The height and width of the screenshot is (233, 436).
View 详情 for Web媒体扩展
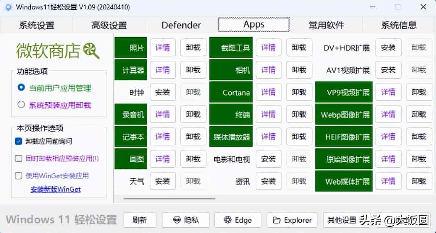(388, 181)
